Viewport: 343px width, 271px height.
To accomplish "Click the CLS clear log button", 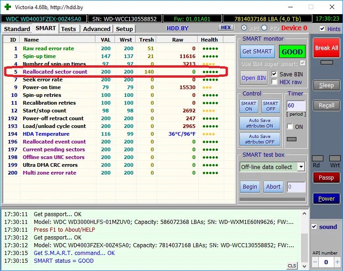I will (x=292, y=266).
